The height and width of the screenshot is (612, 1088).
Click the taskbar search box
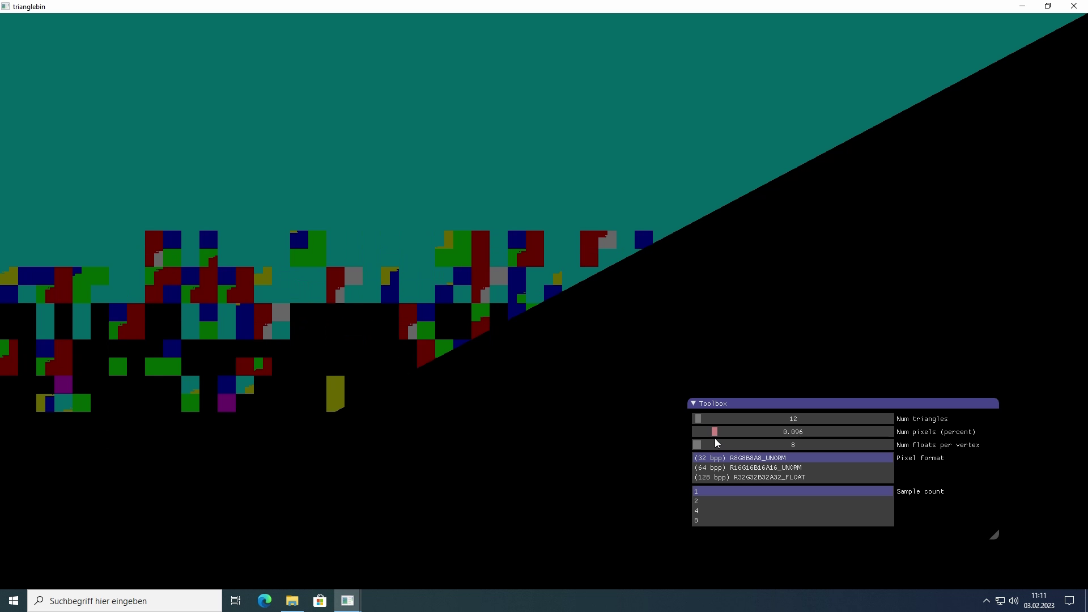(x=125, y=601)
